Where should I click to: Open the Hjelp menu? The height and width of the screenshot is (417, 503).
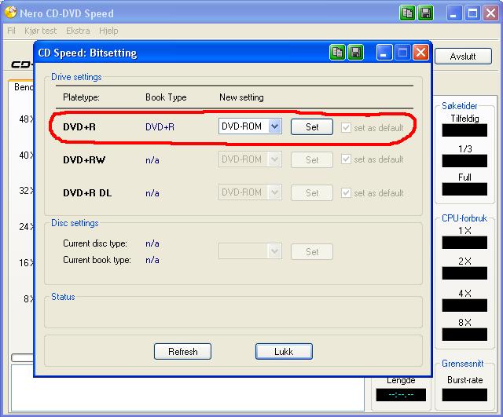click(x=108, y=31)
